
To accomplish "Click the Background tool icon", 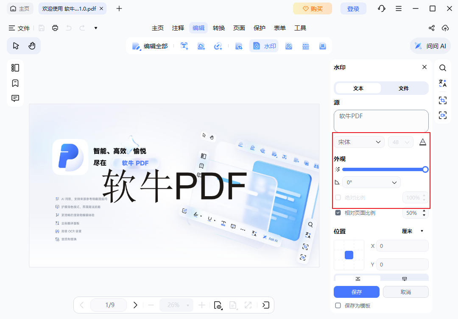I will pos(289,46).
